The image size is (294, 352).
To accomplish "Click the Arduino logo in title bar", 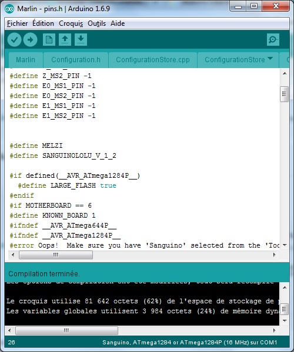I will point(9,9).
